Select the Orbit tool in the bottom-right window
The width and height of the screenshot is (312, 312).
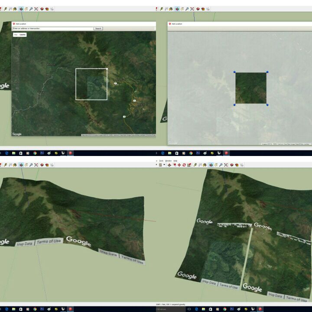(x=211, y=165)
